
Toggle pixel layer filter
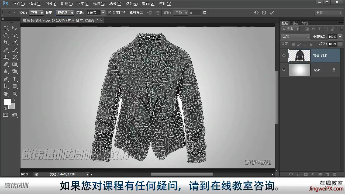pyautogui.click(x=307, y=29)
